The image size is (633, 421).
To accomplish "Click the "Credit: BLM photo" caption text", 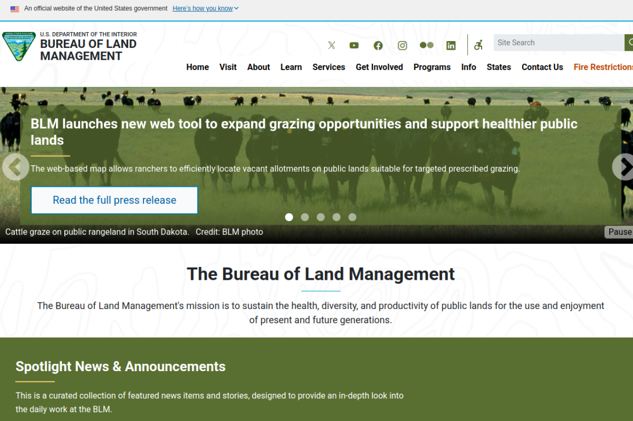I will pyautogui.click(x=229, y=232).
